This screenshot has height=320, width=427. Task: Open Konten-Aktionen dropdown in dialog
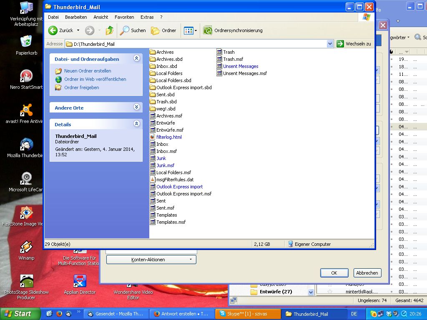coord(151,260)
